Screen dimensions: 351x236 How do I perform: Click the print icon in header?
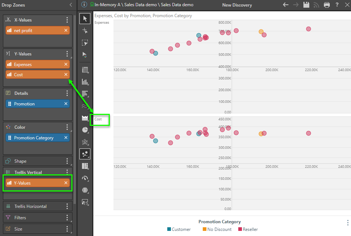[x=327, y=5]
